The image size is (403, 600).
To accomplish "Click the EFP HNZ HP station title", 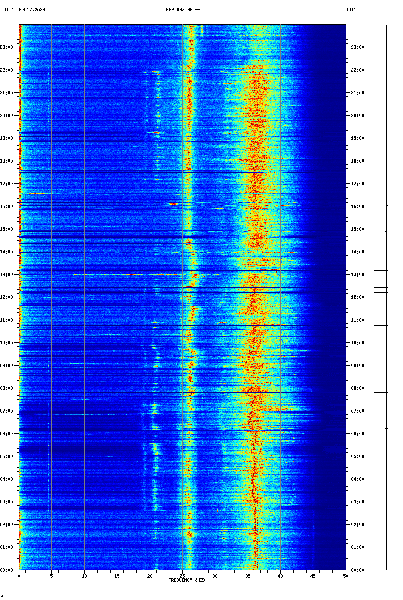I will click(x=183, y=10).
